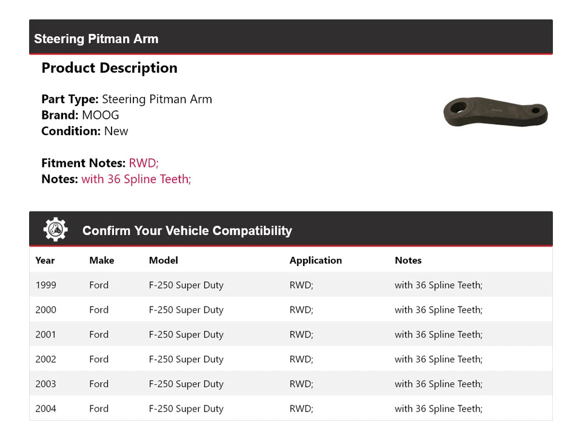Click the Application column header
Viewport: 582px width, 440px height.
[x=315, y=260]
